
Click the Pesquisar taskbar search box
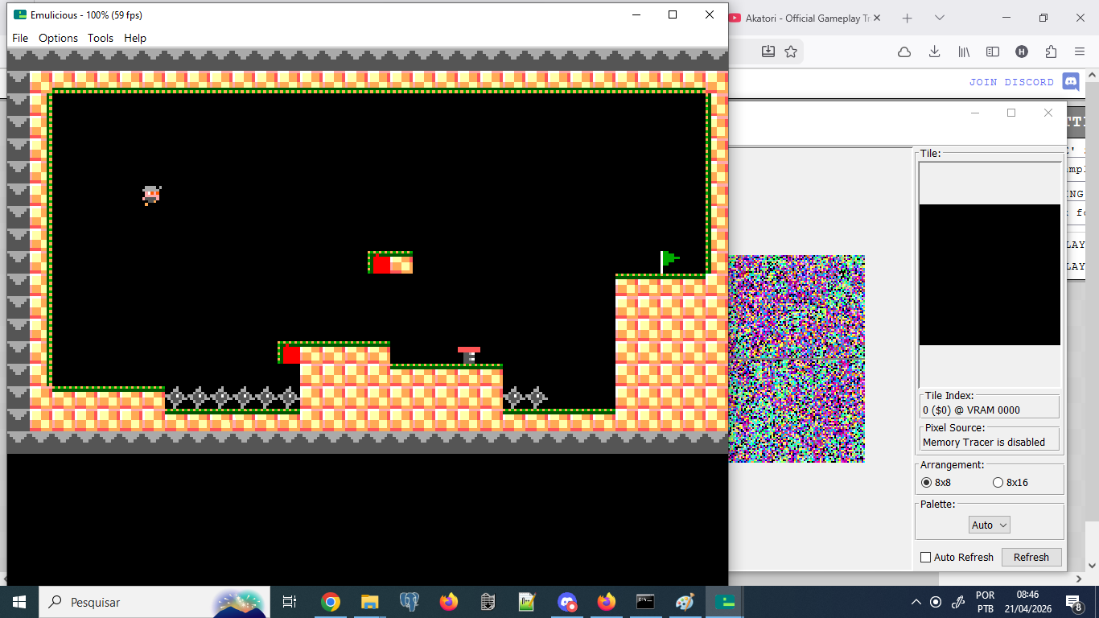point(154,602)
